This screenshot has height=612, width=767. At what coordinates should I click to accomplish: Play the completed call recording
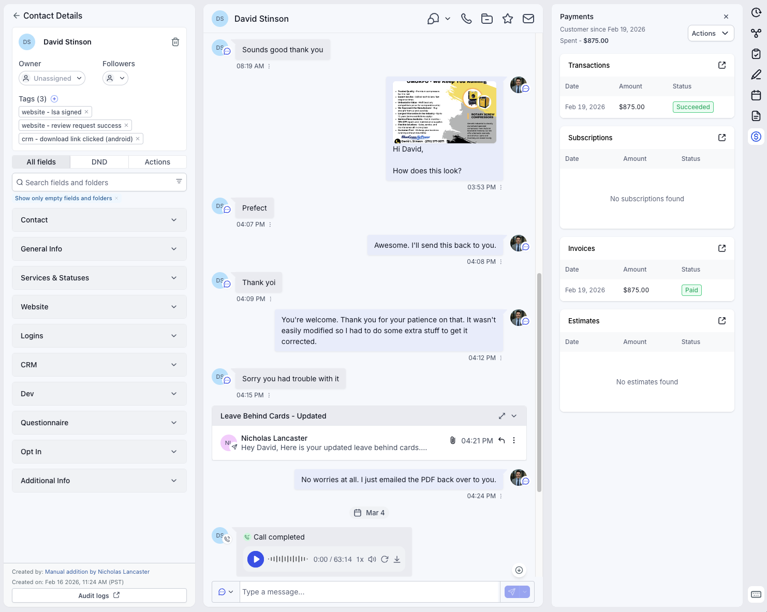[255, 559]
